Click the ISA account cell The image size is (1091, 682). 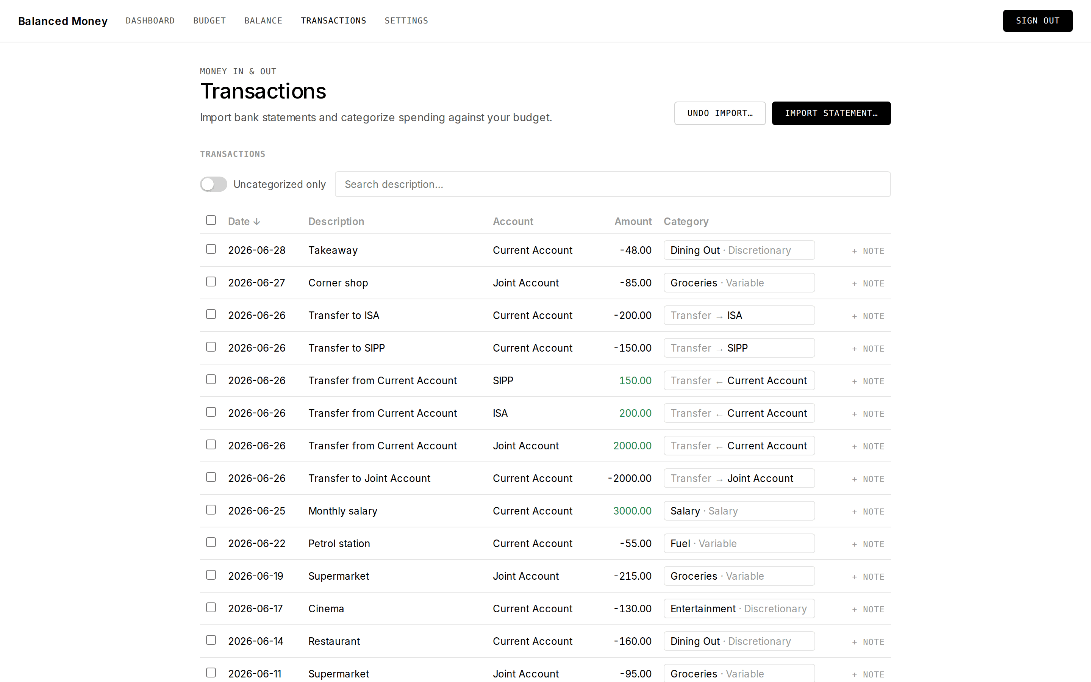click(x=500, y=413)
